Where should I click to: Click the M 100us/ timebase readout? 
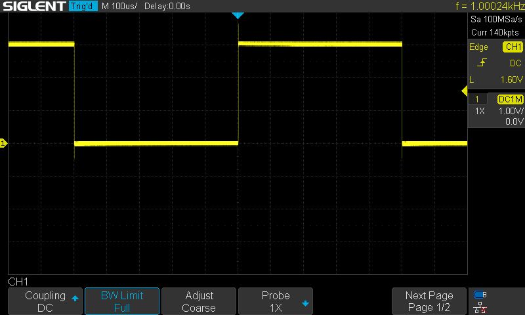point(119,6)
